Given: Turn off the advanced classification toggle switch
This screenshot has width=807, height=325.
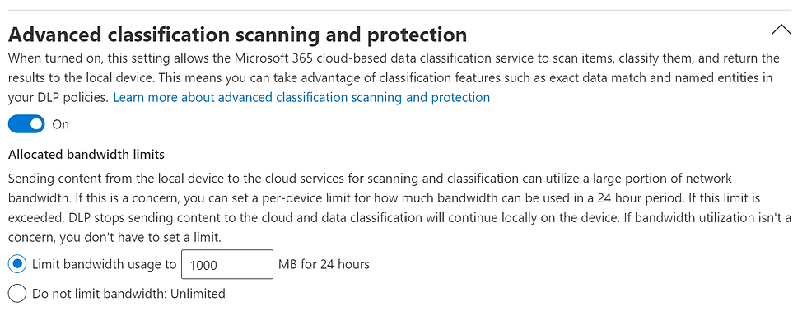Looking at the screenshot, I should pyautogui.click(x=26, y=124).
